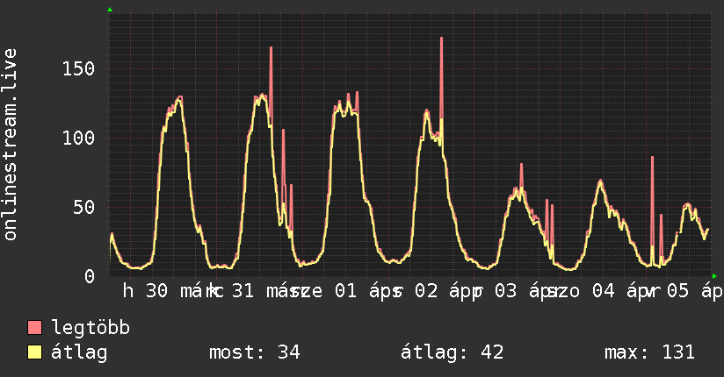
Task: Click the onlinestream.live vertical axis title
Action: point(10,145)
